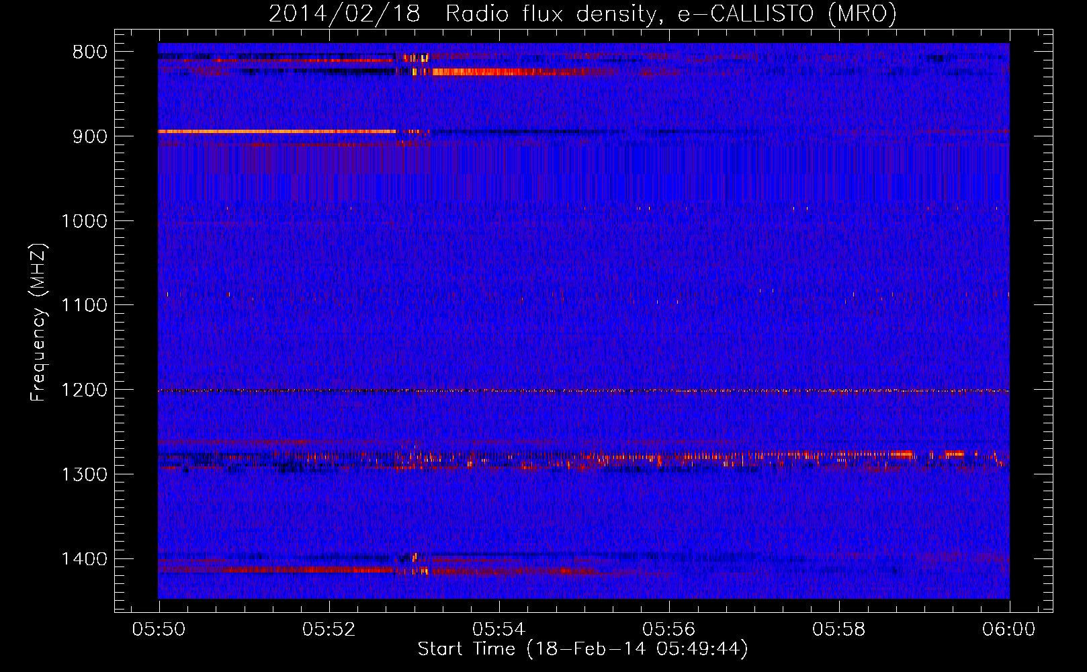Click the bright burst near 820 MHz after 05:53
The image size is (1087, 672).
pyautogui.click(x=514, y=72)
